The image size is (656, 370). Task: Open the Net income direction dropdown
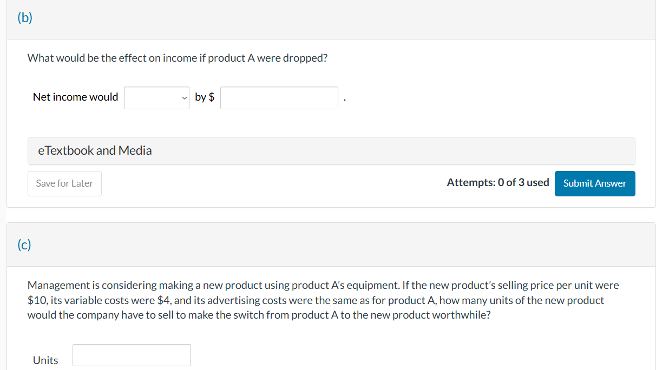[156, 98]
